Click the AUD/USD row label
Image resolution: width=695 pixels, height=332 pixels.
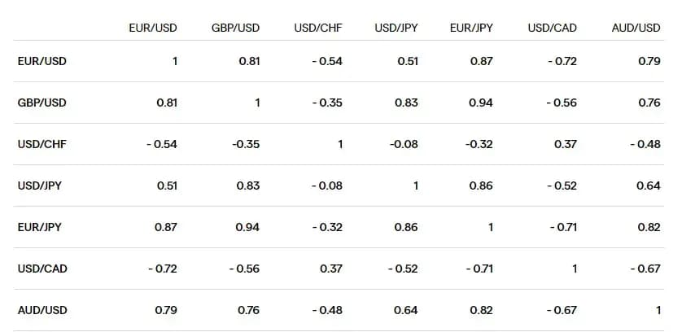42,310
